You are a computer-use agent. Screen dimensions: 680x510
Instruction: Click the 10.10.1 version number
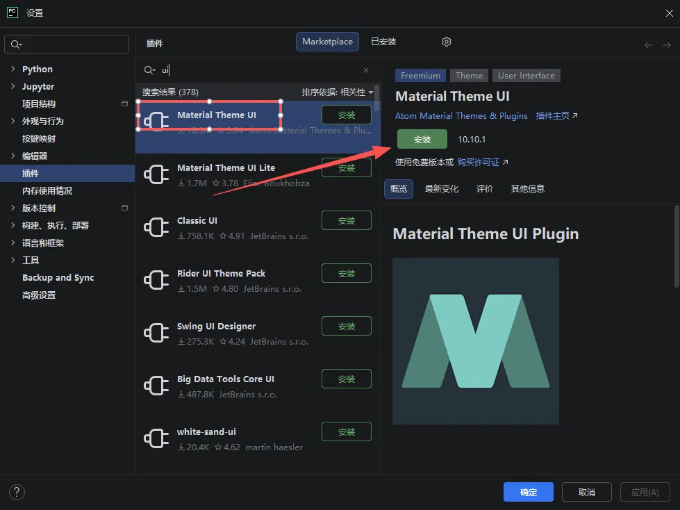click(x=472, y=139)
